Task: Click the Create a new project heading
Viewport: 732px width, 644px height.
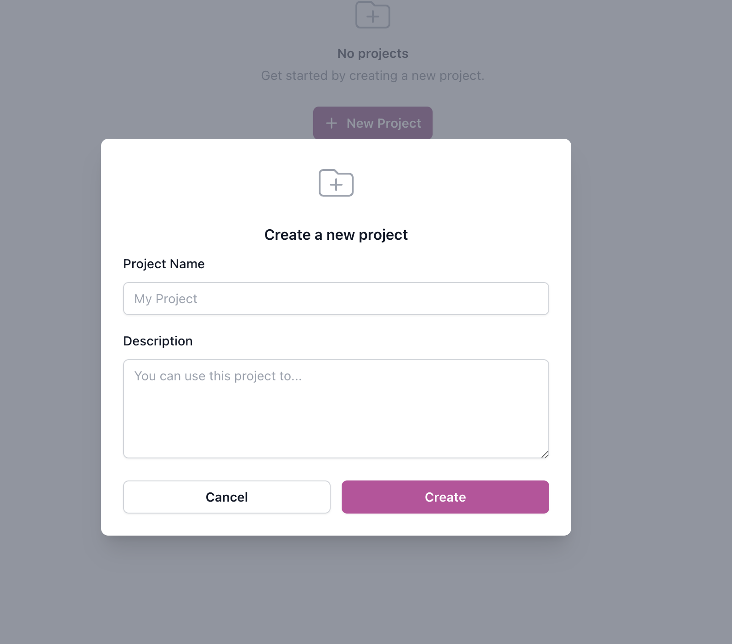Action: [x=336, y=234]
